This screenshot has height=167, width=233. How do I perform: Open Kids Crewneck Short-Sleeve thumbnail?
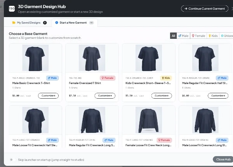pyautogui.click(x=149, y=58)
